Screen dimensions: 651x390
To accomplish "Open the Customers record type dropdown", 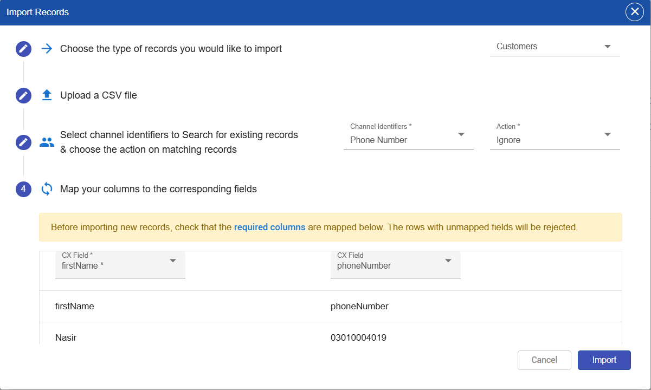I will click(x=555, y=47).
